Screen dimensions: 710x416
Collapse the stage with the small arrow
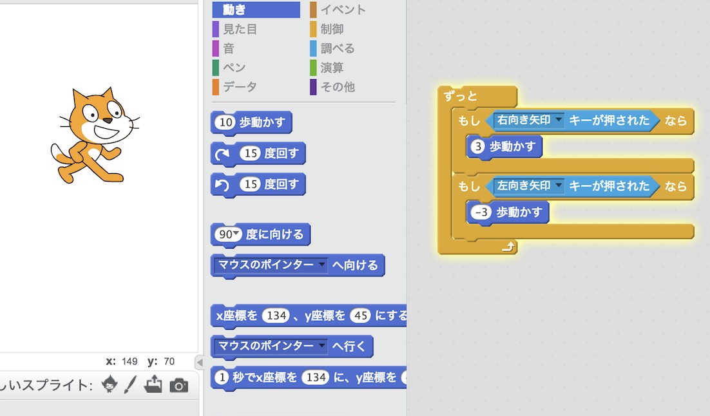(x=199, y=362)
